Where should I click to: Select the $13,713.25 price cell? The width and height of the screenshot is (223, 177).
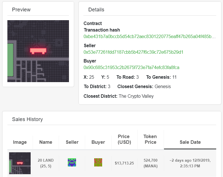click(x=124, y=163)
